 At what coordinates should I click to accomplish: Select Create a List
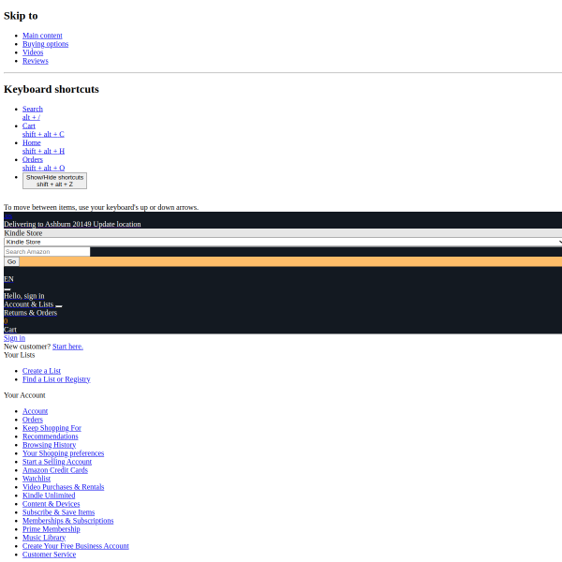(x=41, y=371)
